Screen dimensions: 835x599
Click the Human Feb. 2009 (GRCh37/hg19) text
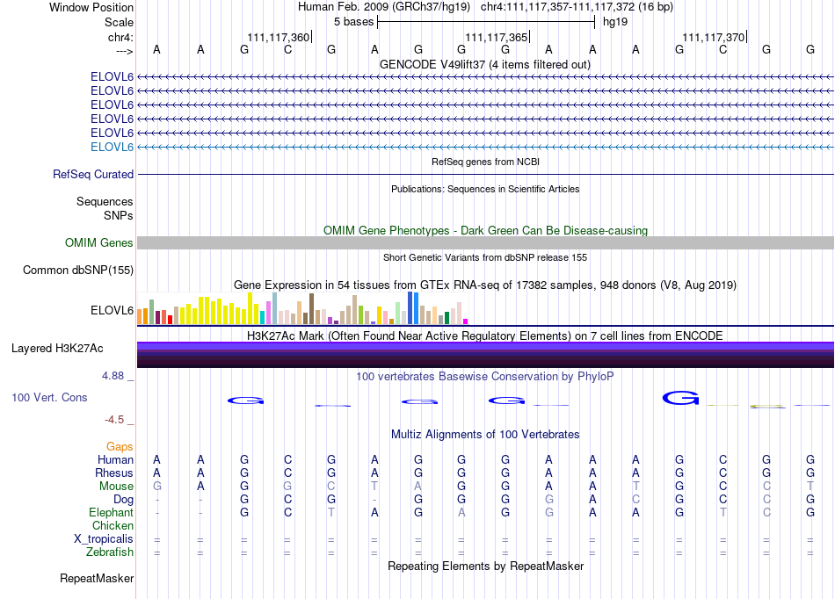tap(383, 7)
